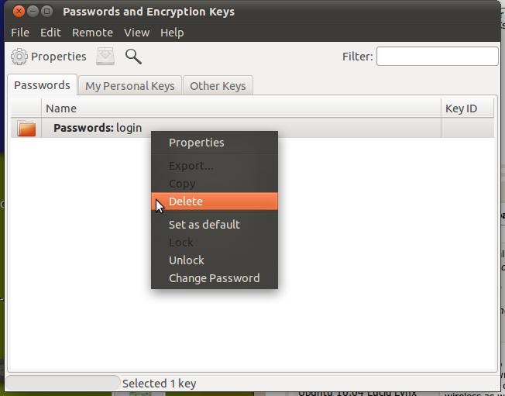This screenshot has width=505, height=396.
Task: Open the Remote menu
Action: click(92, 33)
